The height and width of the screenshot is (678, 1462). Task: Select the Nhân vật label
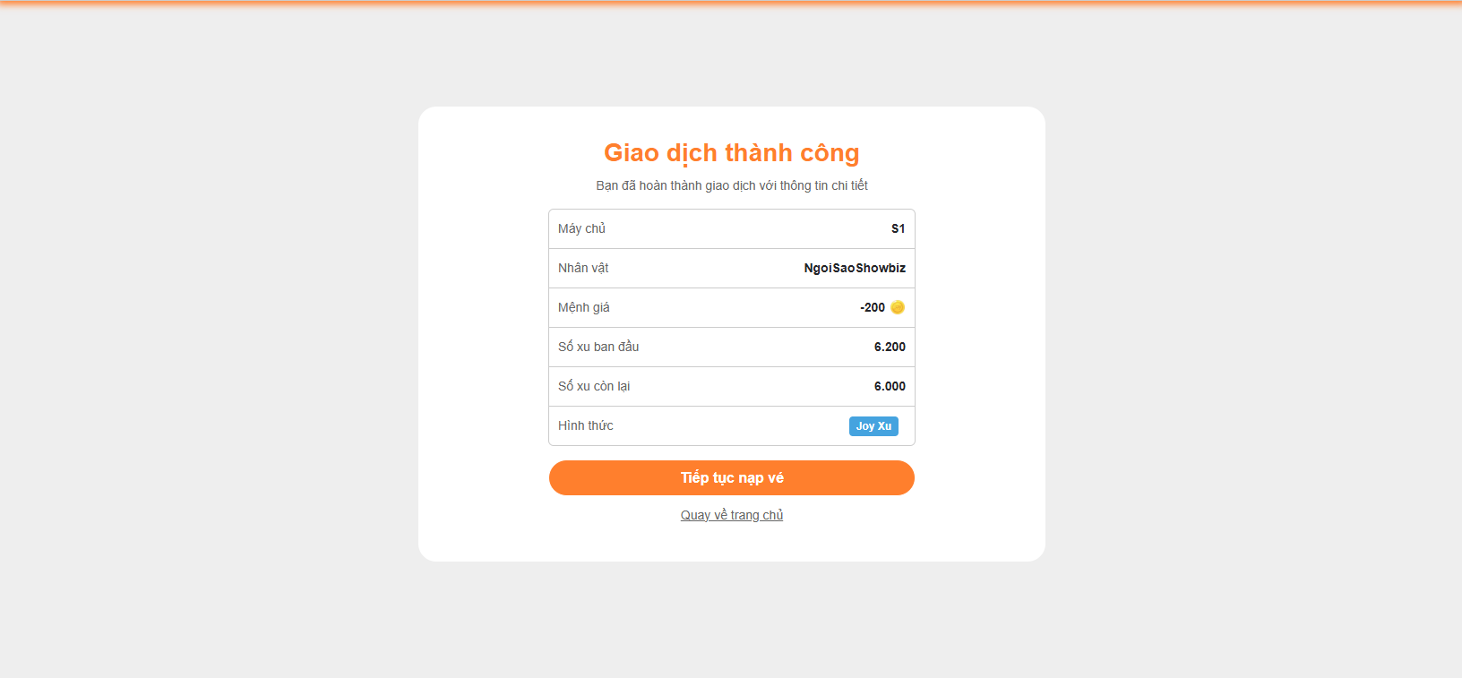click(583, 268)
